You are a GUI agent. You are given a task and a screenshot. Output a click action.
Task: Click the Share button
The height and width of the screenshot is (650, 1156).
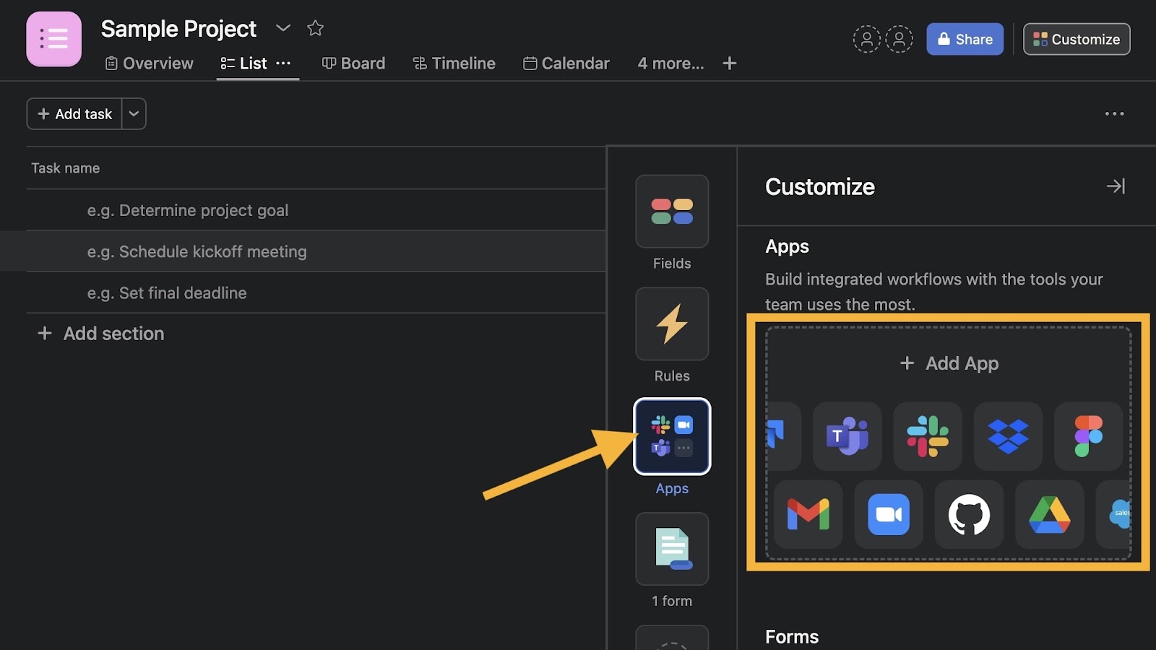pos(965,39)
